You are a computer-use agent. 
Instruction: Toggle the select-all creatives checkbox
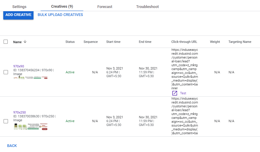(x=6, y=42)
